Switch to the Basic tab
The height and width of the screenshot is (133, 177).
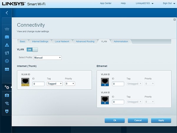pyautogui.click(x=23, y=41)
